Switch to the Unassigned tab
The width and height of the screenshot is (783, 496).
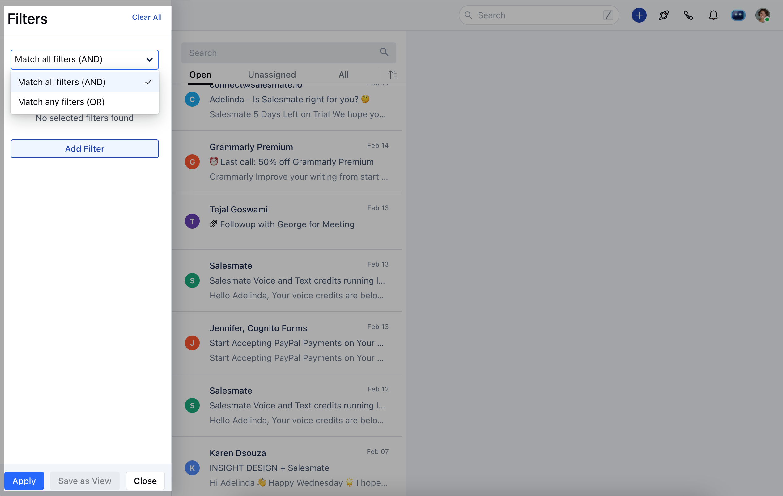coord(271,75)
